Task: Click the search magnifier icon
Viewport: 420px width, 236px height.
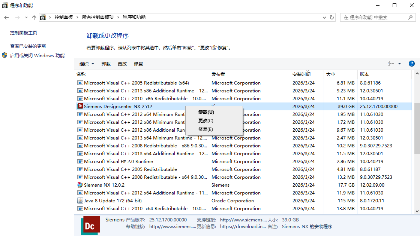Action: [x=410, y=17]
